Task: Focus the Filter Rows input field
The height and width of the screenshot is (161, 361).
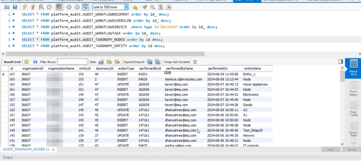Action: (x=72, y=62)
